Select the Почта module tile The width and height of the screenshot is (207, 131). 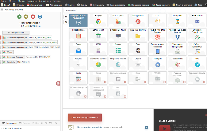pos(79,49)
